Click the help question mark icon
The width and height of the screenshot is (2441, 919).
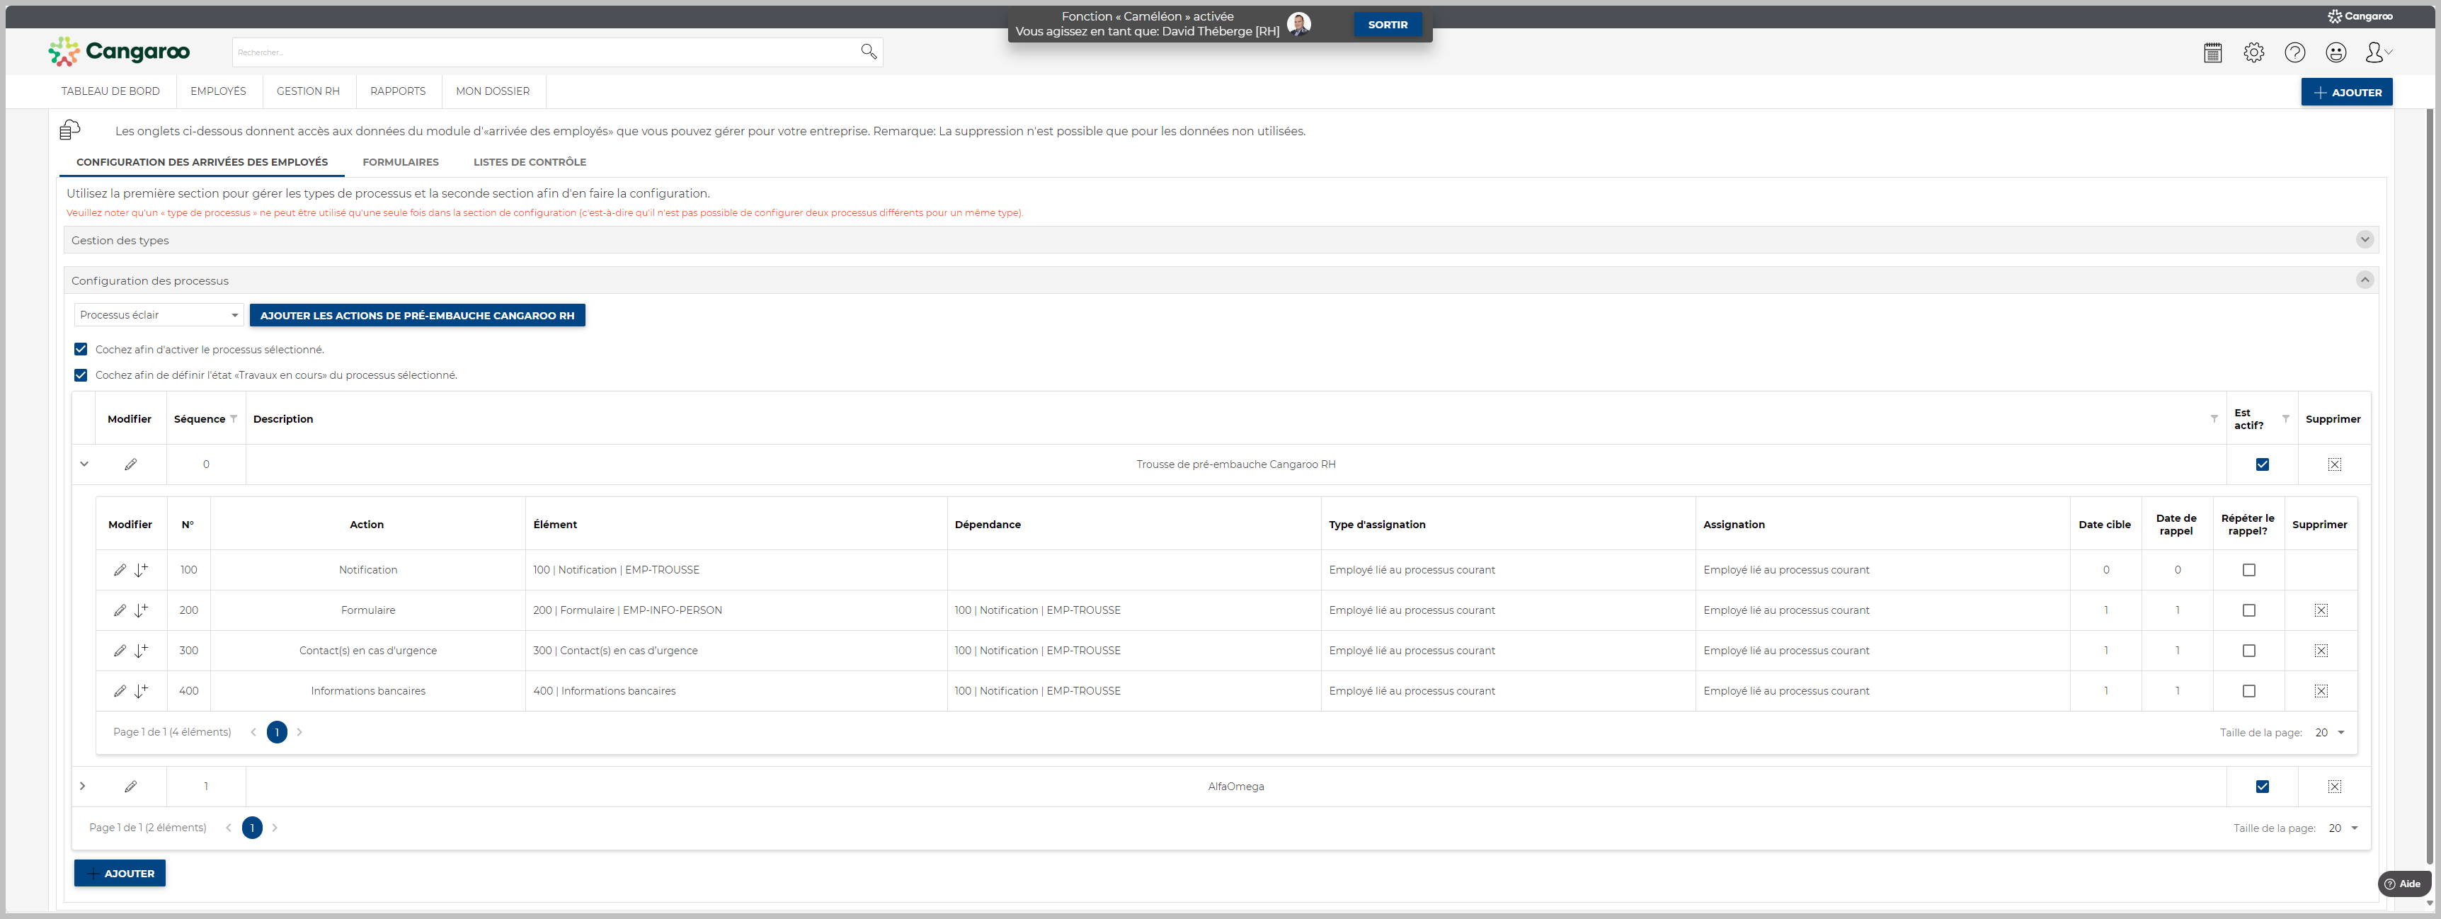pos(2294,53)
